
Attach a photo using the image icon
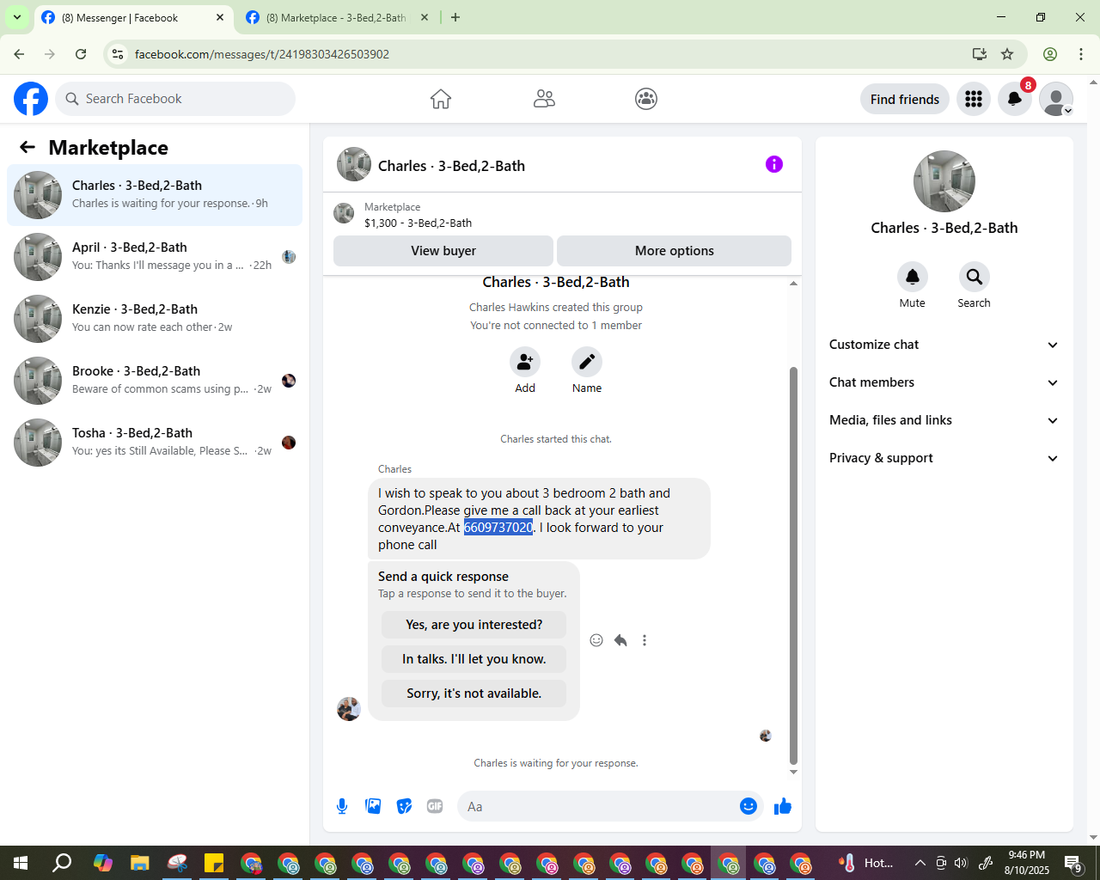click(x=373, y=806)
